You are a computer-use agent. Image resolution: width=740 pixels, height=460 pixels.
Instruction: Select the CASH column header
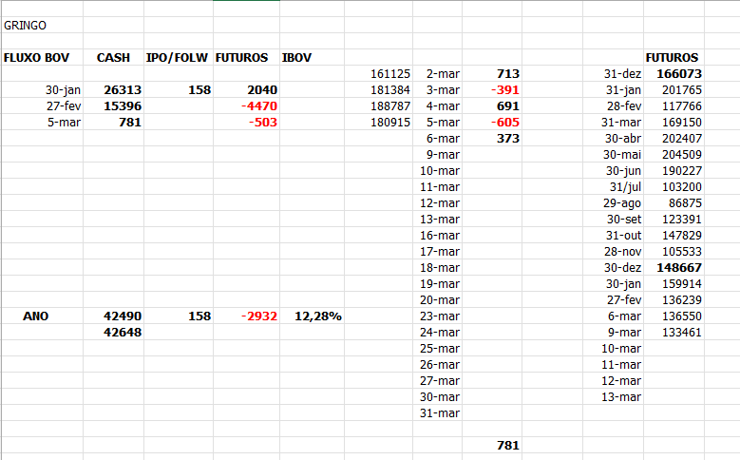(113, 58)
